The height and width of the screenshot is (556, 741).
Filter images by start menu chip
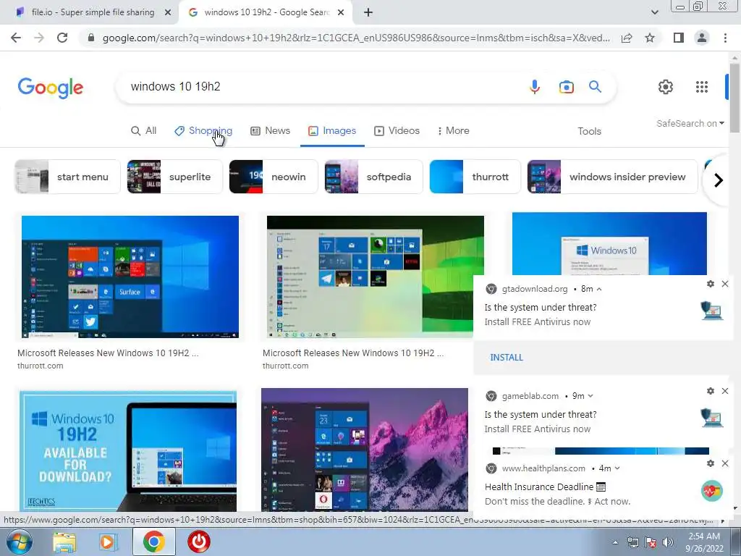[67, 177]
